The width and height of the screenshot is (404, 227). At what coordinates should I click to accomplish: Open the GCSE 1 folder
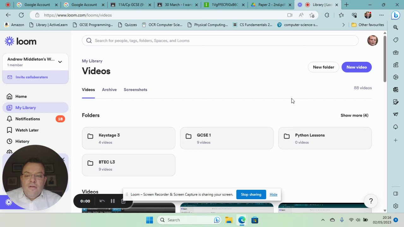[227, 138]
